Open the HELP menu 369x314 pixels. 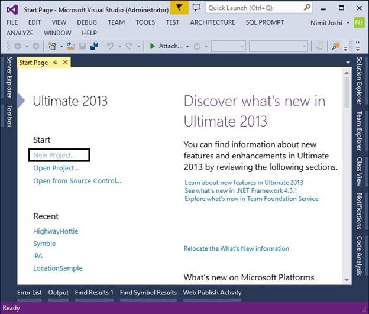89,33
